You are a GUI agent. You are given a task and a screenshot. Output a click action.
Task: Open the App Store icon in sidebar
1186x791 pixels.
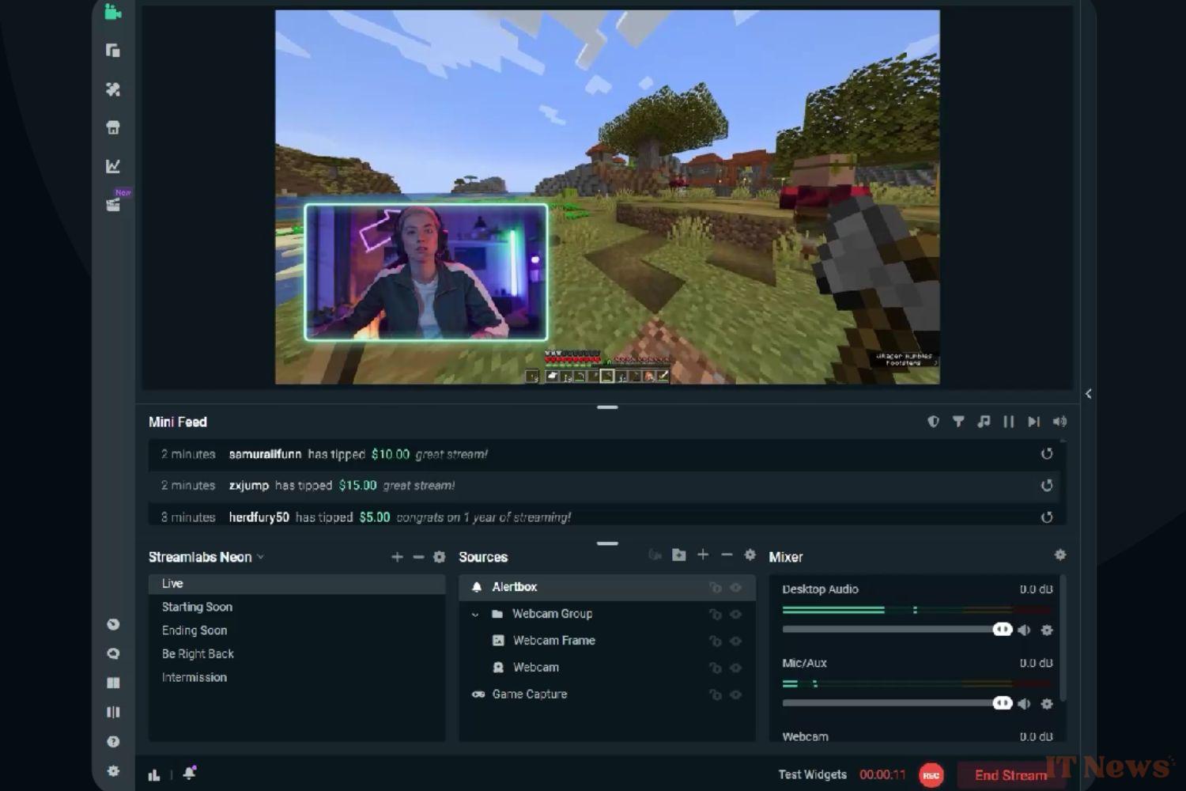pos(113,127)
